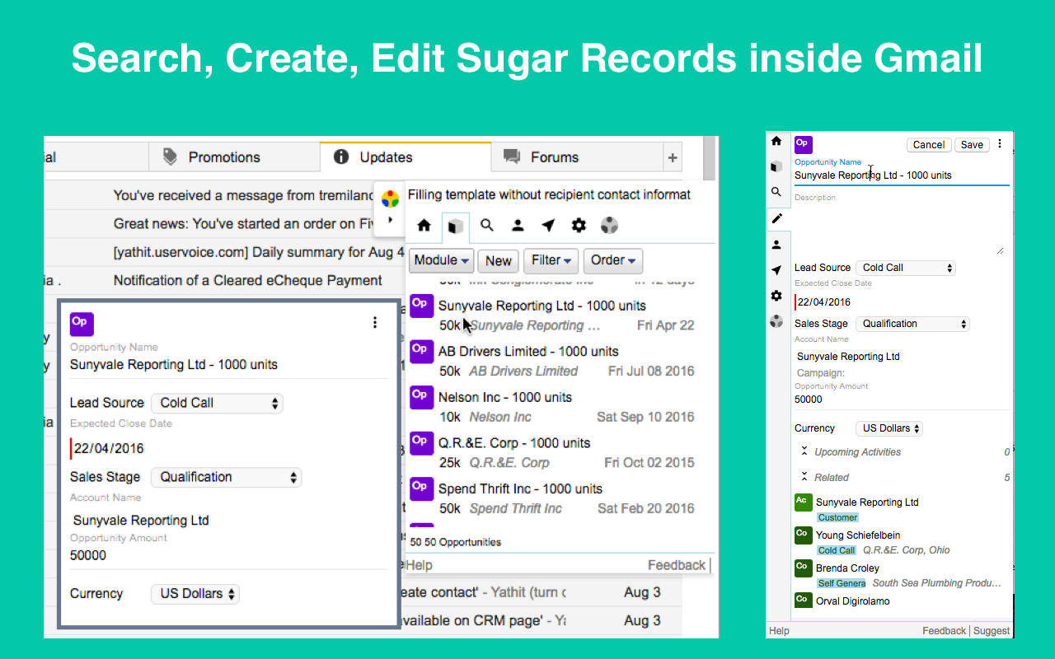The width and height of the screenshot is (1055, 659).
Task: Open the Feedback link in the widget footer
Action: [x=677, y=565]
